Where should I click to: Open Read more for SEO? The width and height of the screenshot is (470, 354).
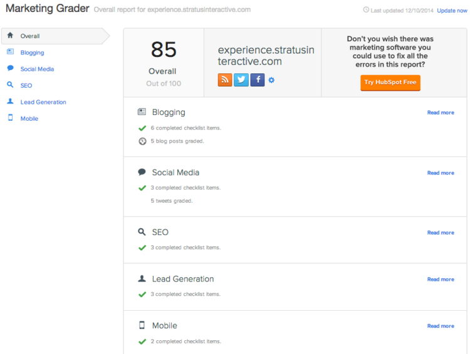[441, 233]
